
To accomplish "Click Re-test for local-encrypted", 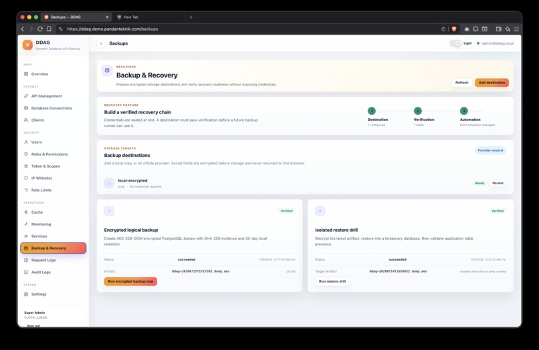I will [x=498, y=183].
